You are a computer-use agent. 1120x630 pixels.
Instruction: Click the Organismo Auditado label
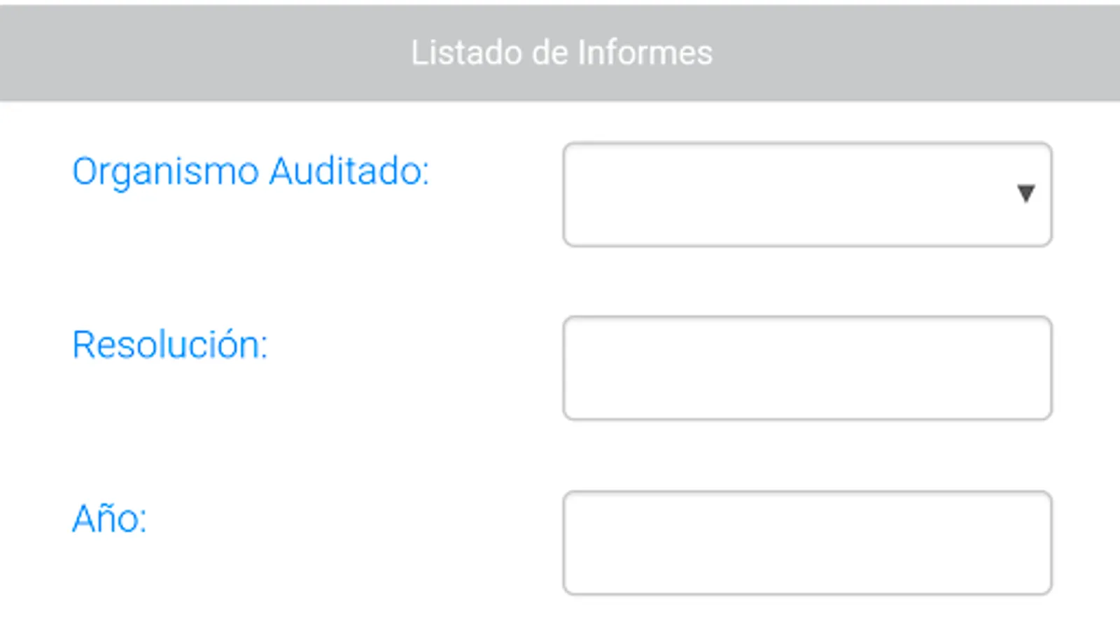click(x=251, y=172)
